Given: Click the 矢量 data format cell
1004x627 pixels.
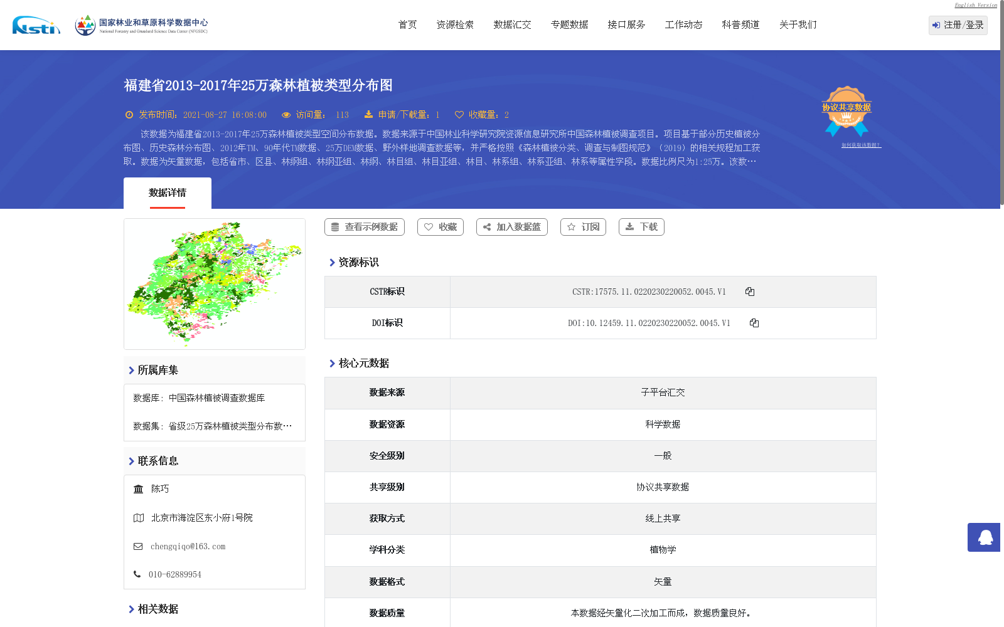Looking at the screenshot, I should [663, 582].
